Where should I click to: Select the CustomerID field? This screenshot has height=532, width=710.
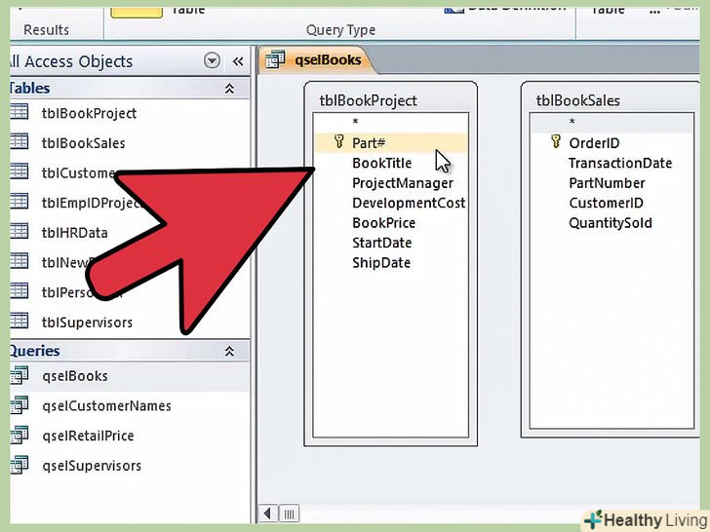[606, 203]
